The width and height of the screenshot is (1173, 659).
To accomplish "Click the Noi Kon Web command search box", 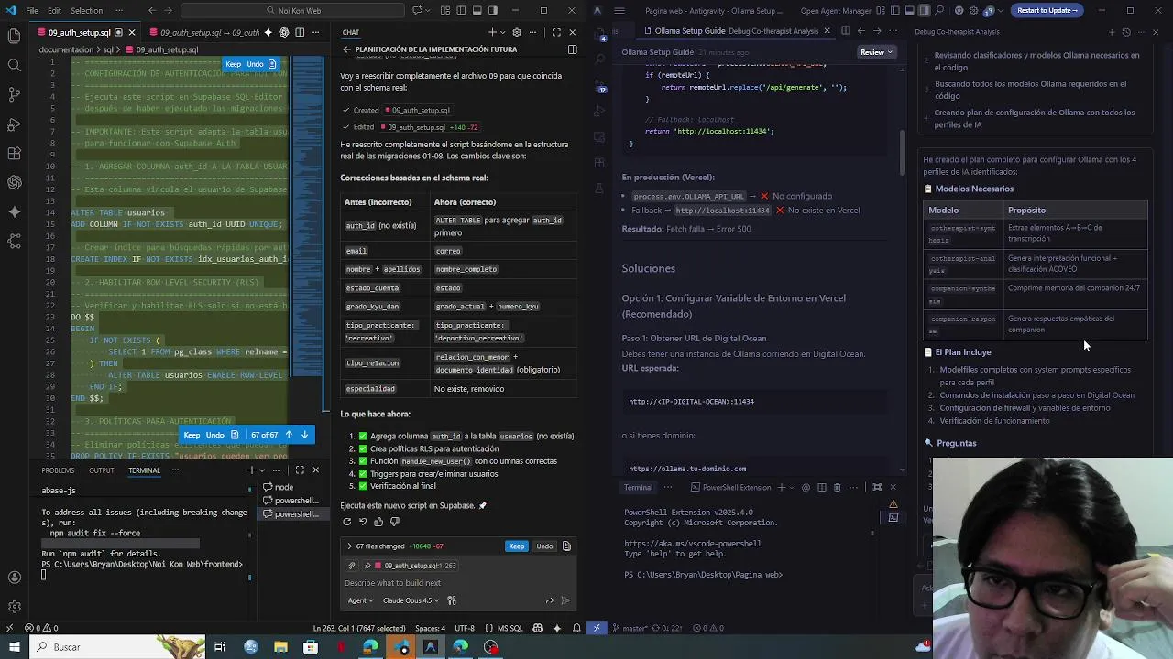I will click(293, 10).
